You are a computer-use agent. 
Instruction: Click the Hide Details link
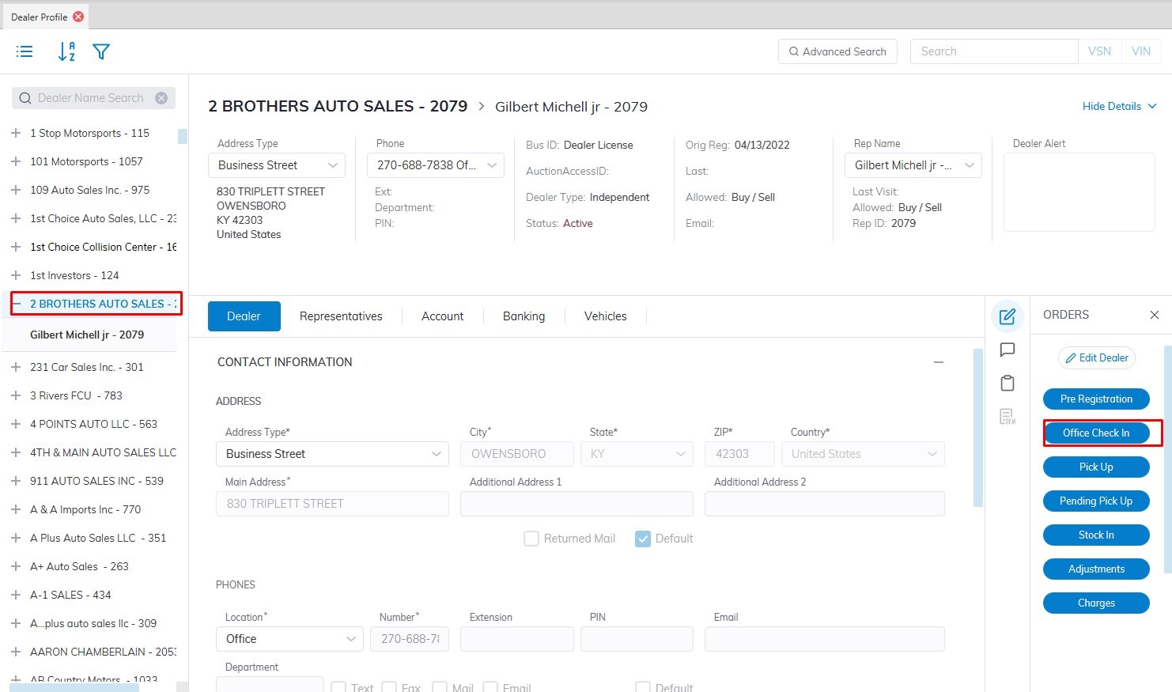click(1118, 106)
